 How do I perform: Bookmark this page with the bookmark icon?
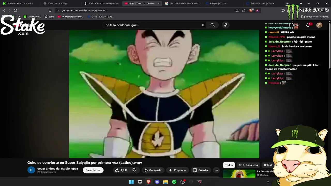click(50, 10)
